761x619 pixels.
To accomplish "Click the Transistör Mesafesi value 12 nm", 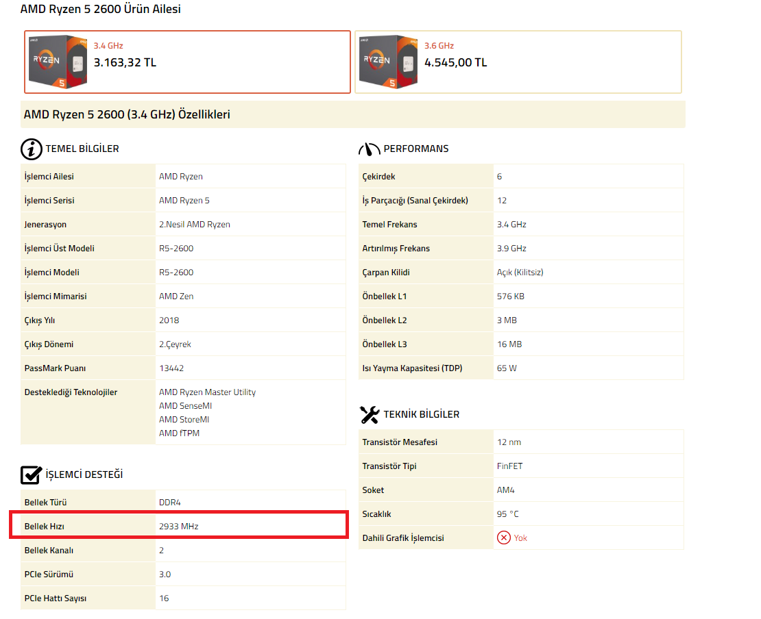I will [509, 442].
